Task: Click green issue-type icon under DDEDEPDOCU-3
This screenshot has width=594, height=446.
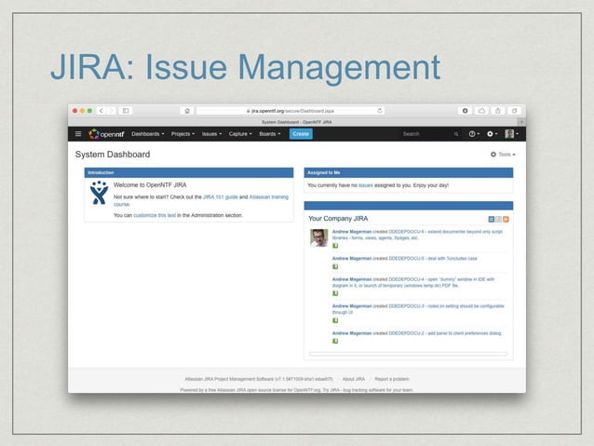Action: click(x=335, y=320)
